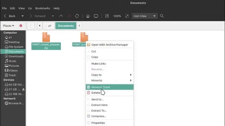
Task: Go to the parent folder with the up arrow
Action: (61, 16)
